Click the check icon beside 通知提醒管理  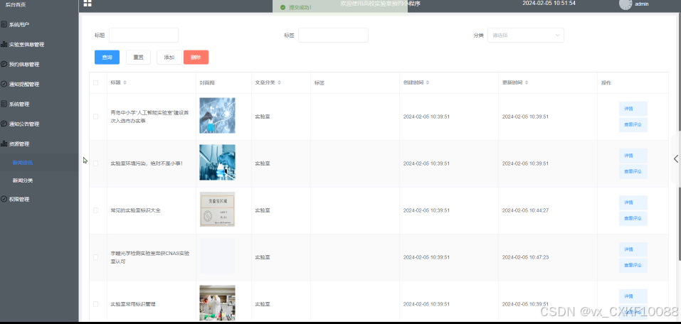[x=4, y=84]
